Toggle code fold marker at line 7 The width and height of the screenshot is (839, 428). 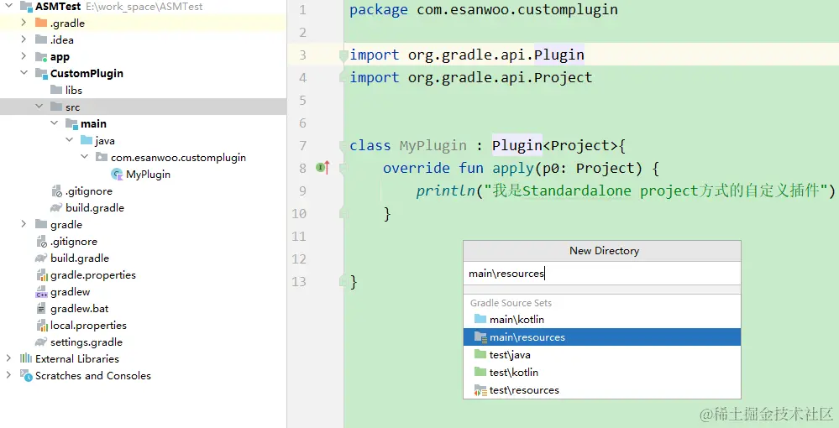coord(343,145)
